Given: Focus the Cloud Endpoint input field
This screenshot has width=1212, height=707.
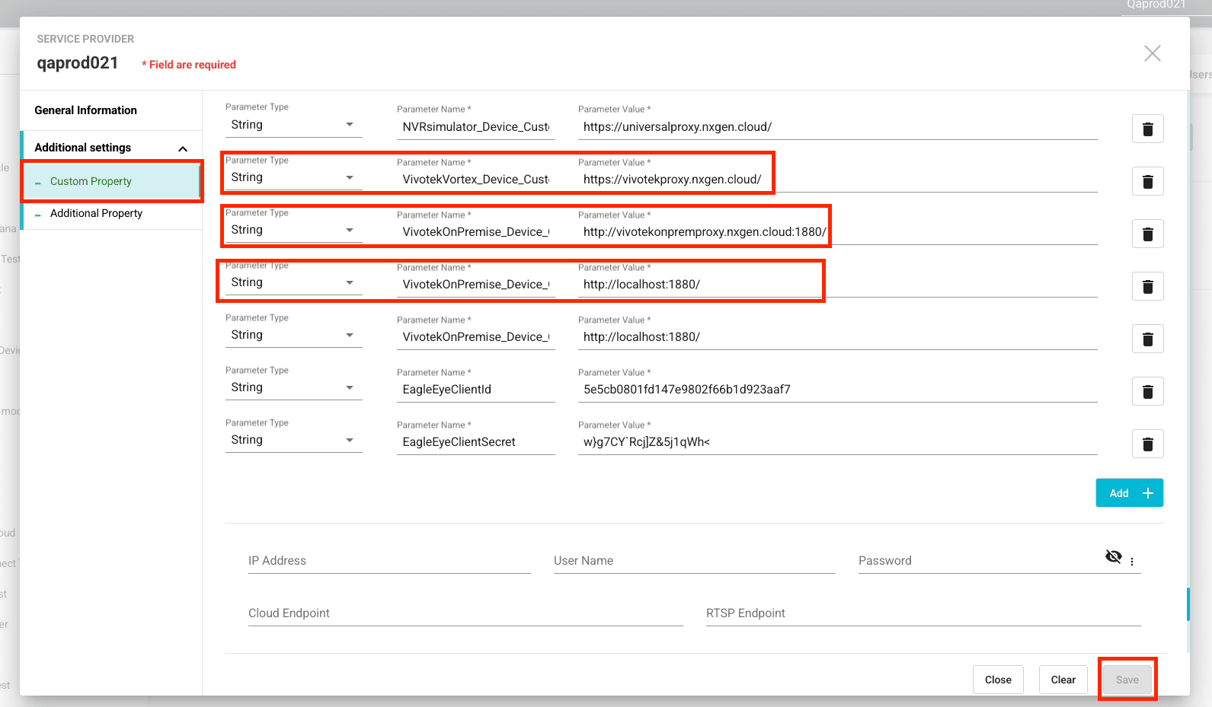Looking at the screenshot, I should (x=465, y=613).
